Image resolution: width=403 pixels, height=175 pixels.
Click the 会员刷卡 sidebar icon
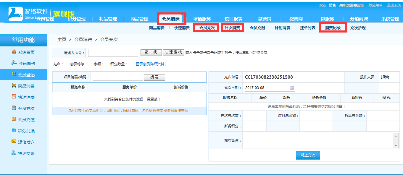14,63
